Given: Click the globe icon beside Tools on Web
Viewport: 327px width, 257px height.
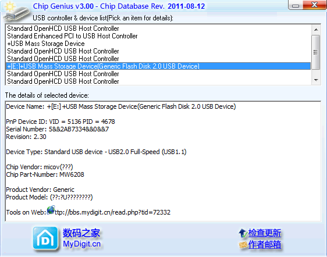Looking at the screenshot, I should [x=51, y=210].
